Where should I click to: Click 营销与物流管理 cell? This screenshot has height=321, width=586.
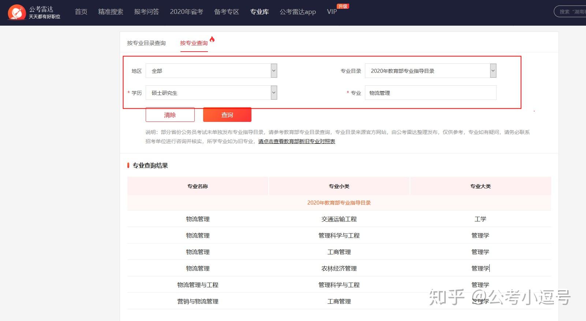[x=198, y=301]
